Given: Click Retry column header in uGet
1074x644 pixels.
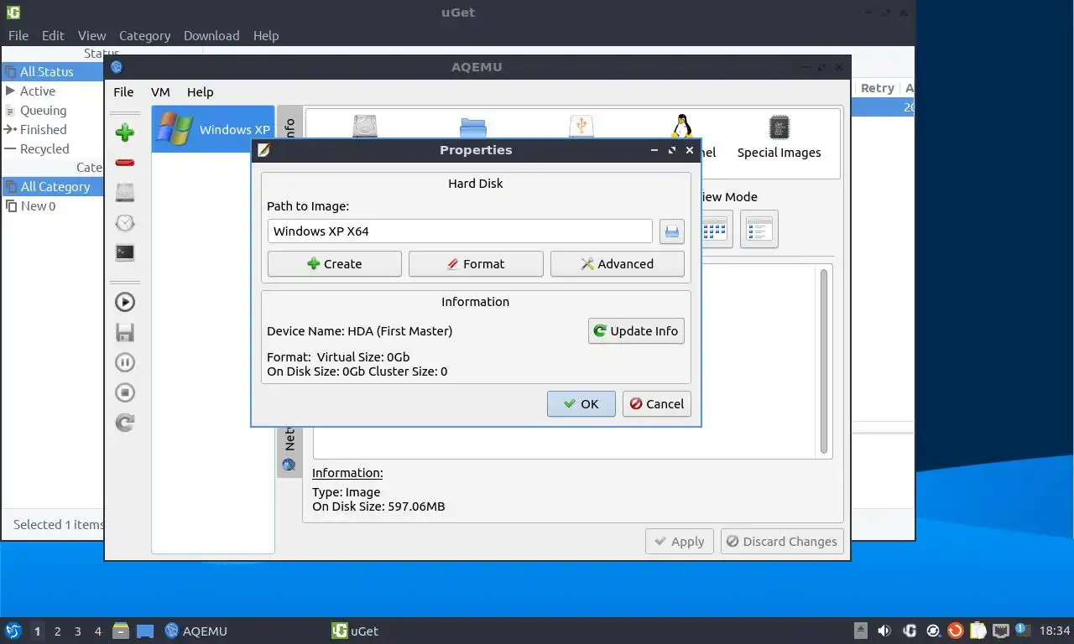Looking at the screenshot, I should [877, 88].
